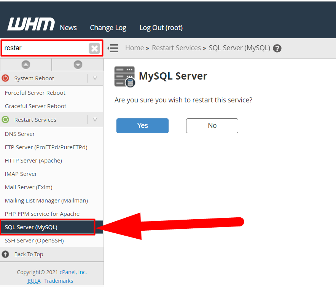Screen dimensions: 336x287
Task: Open the help question mark icon
Action: (277, 48)
